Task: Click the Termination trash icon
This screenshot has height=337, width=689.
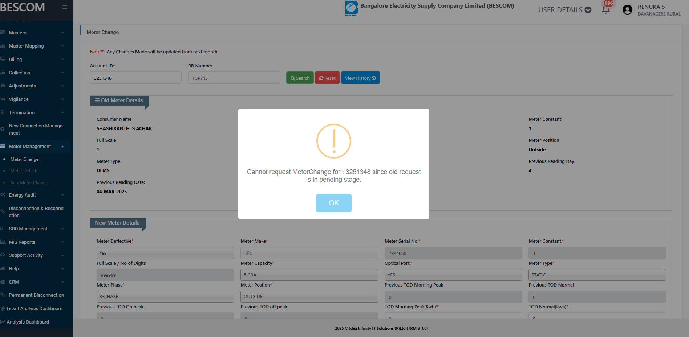Action: coord(3,112)
